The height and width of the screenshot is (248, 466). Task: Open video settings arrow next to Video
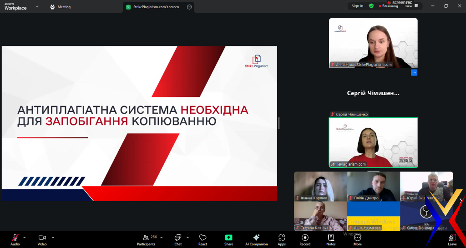tap(53, 237)
